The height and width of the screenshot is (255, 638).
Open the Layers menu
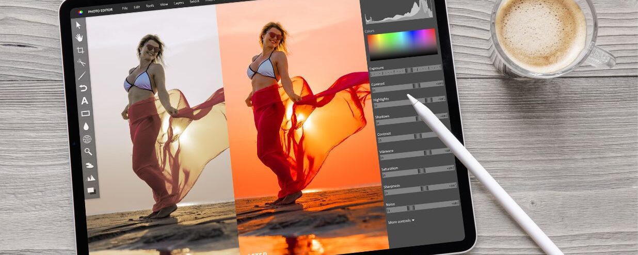tap(179, 3)
